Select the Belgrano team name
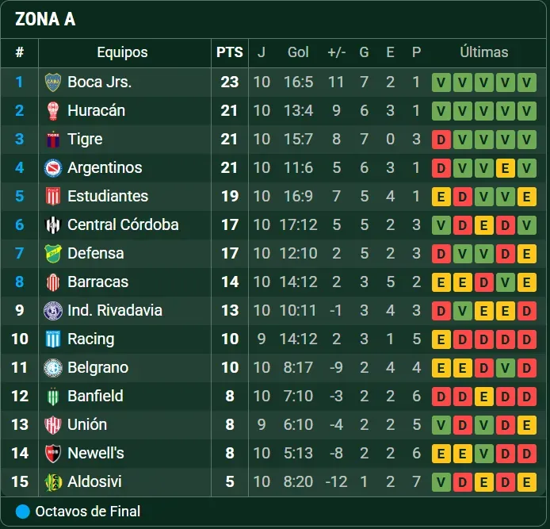 coord(97,367)
